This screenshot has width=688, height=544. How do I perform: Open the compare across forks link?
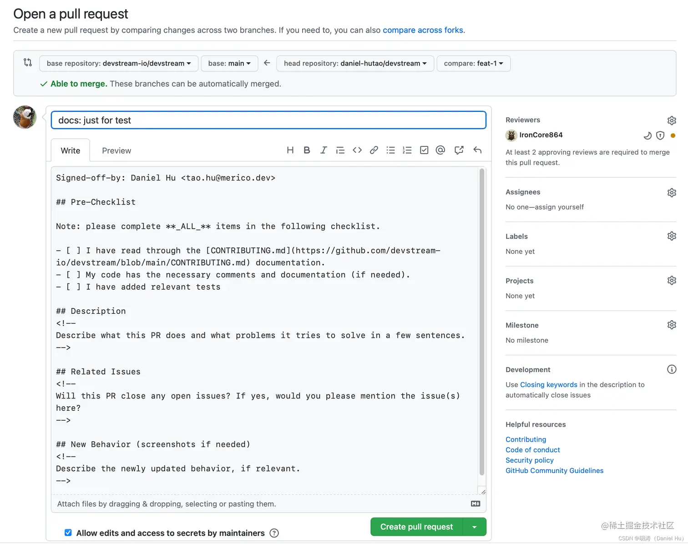(423, 30)
